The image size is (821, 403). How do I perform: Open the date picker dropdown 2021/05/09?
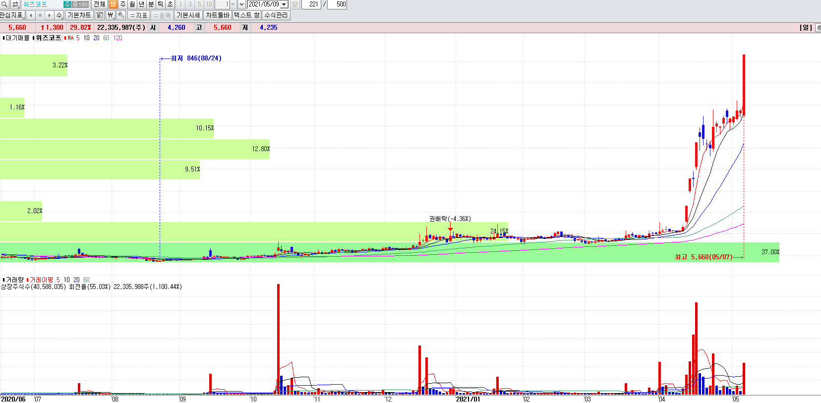click(284, 4)
